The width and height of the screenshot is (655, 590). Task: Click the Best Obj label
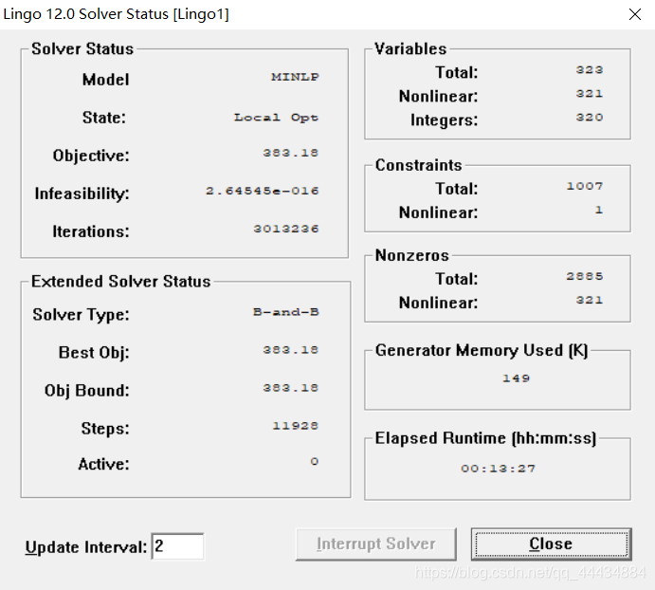94,353
